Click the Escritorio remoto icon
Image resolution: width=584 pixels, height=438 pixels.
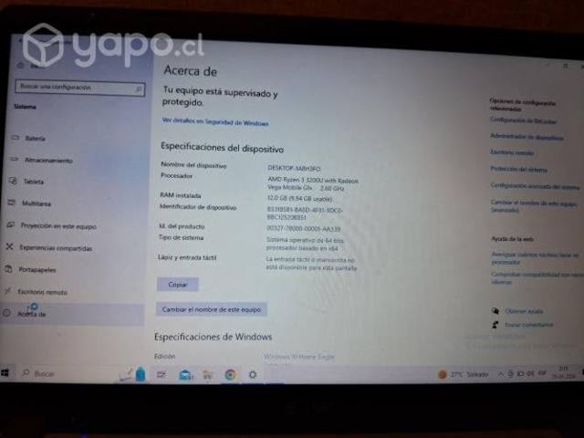pos(7,291)
